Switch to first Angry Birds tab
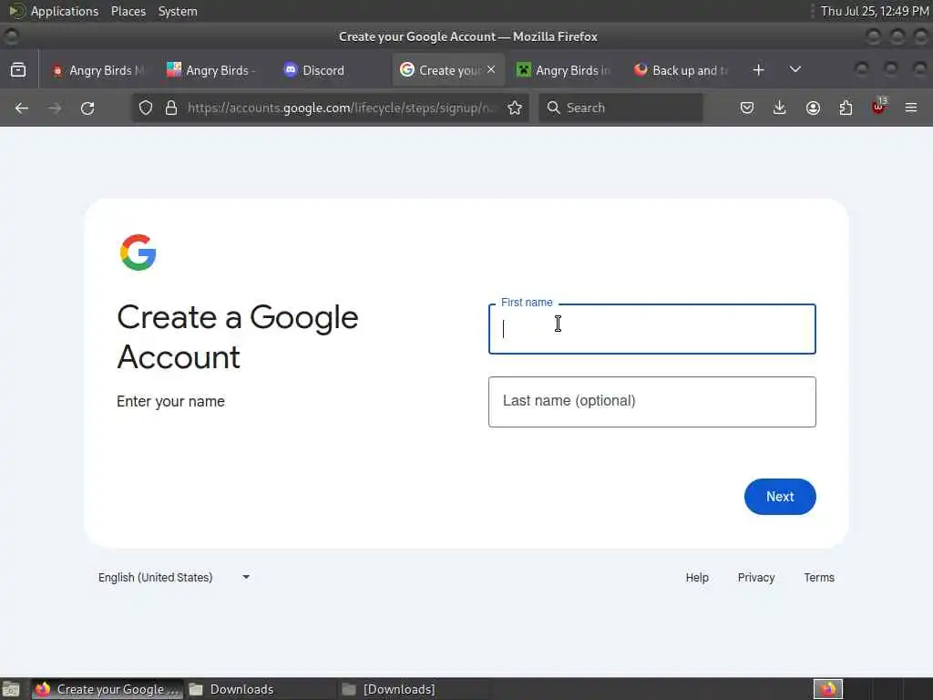The image size is (933, 700). tap(98, 70)
